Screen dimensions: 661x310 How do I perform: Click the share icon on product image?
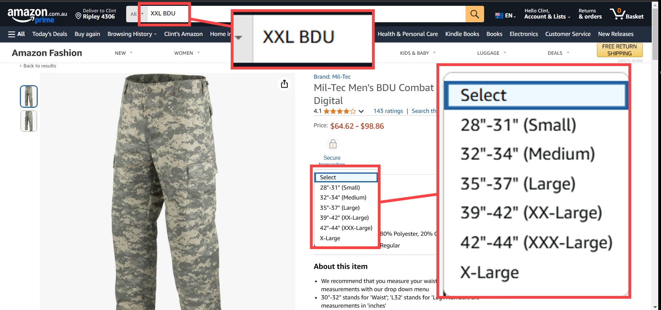click(284, 84)
